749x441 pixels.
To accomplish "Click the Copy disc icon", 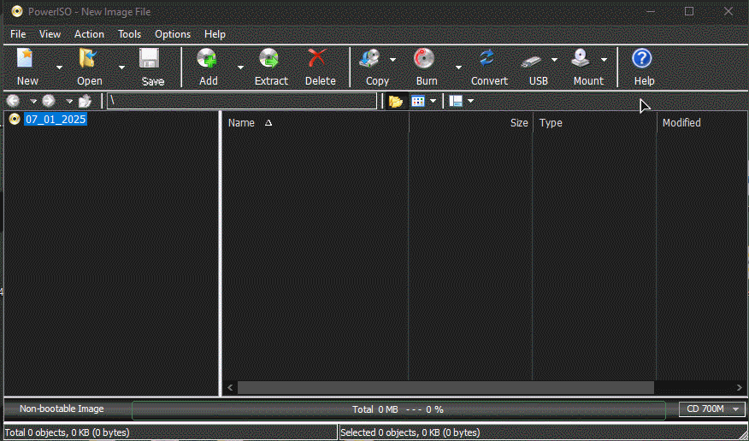I will (x=369, y=59).
